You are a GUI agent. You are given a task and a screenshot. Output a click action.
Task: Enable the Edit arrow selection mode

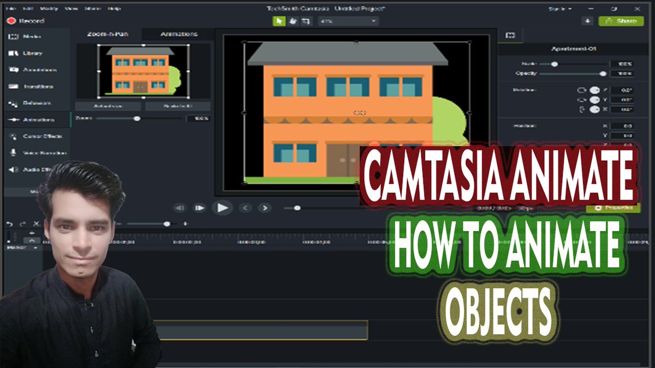279,21
